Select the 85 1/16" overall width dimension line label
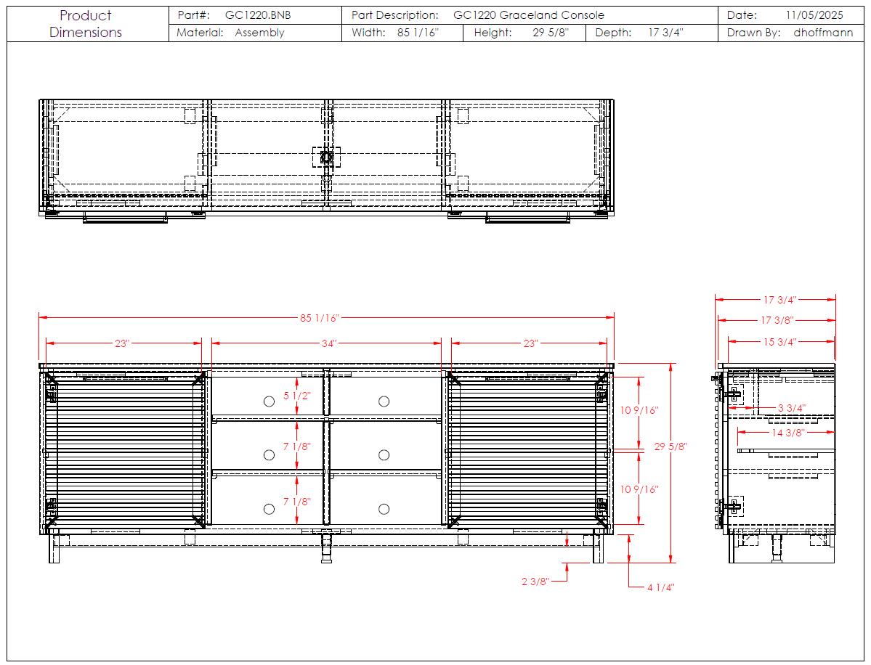The width and height of the screenshot is (871, 665). point(320,318)
